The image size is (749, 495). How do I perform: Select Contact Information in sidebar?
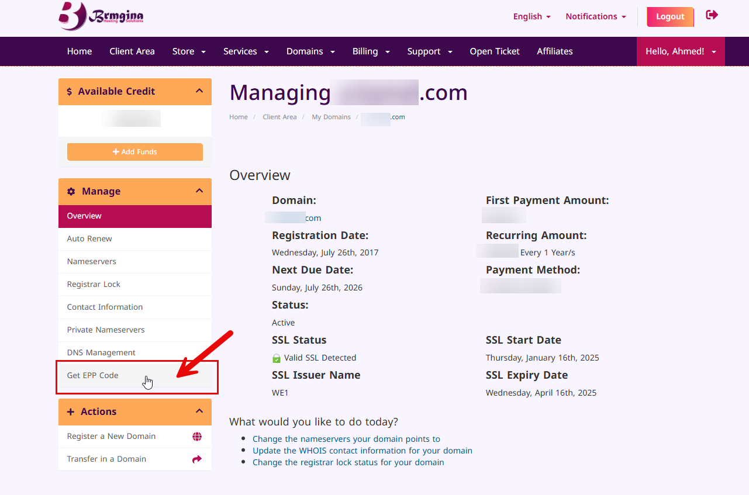[x=135, y=307]
